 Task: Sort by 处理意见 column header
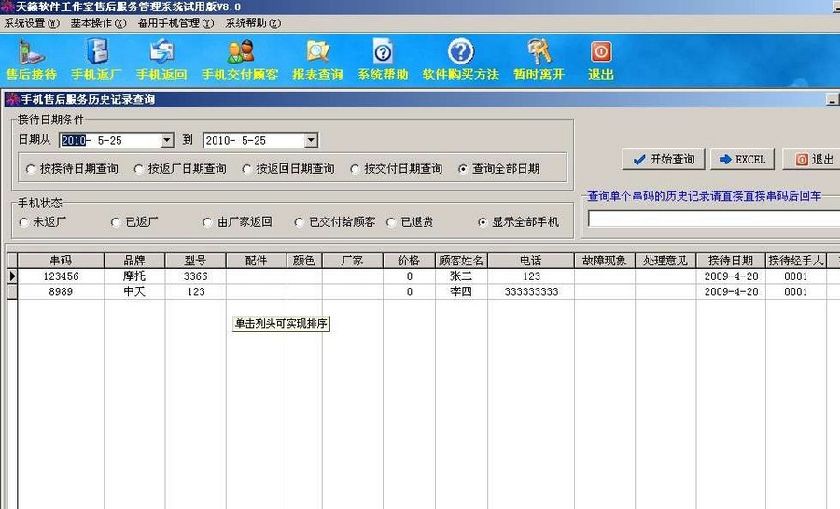point(665,261)
